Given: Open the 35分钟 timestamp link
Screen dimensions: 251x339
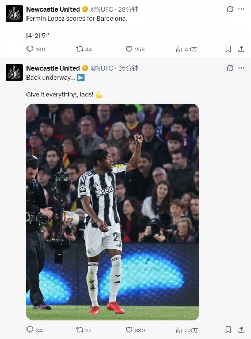Looking at the screenshot, I should [x=128, y=68].
